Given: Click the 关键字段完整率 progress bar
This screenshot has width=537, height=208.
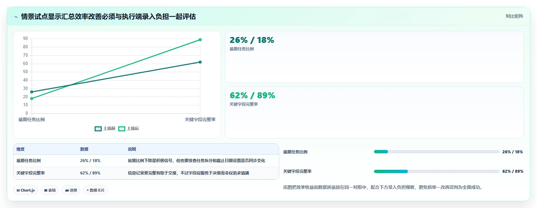Looking at the screenshot, I should [436, 171].
